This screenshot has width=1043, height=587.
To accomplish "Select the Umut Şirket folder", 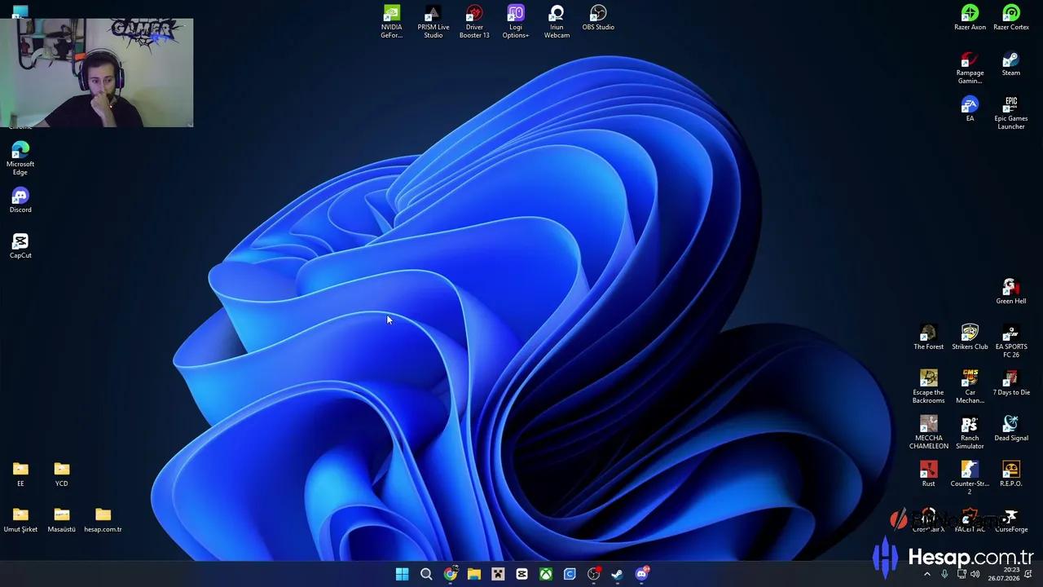I will pos(20,519).
